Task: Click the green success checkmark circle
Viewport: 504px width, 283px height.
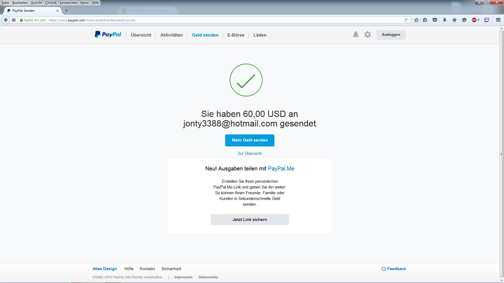Action: point(246,80)
